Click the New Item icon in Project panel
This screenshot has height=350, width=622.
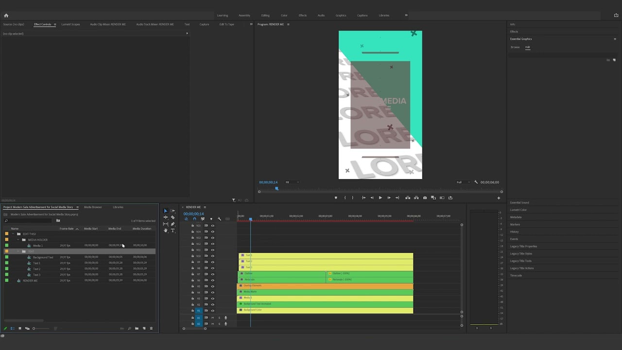click(x=144, y=329)
